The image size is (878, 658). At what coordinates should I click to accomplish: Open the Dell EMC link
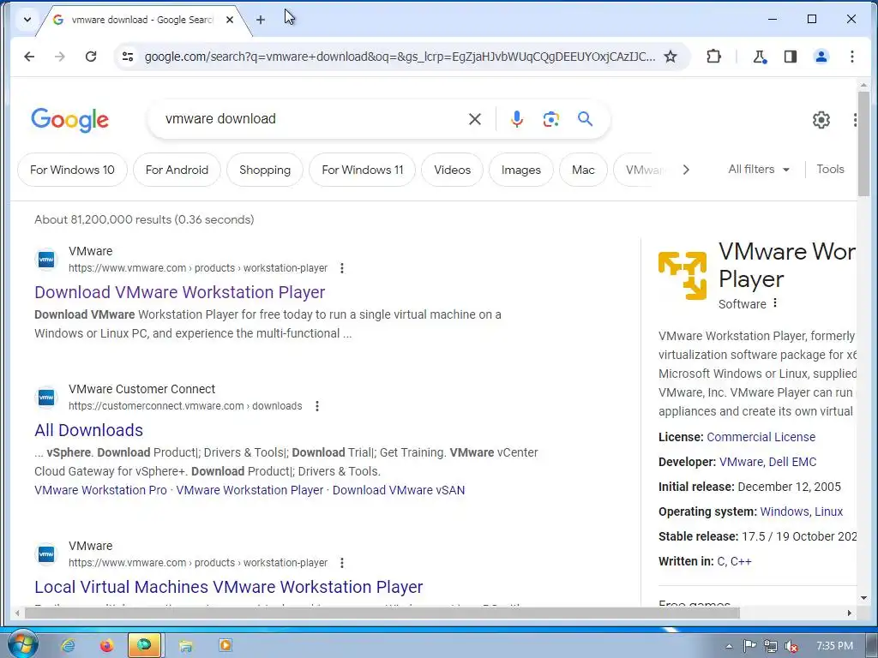coord(792,462)
